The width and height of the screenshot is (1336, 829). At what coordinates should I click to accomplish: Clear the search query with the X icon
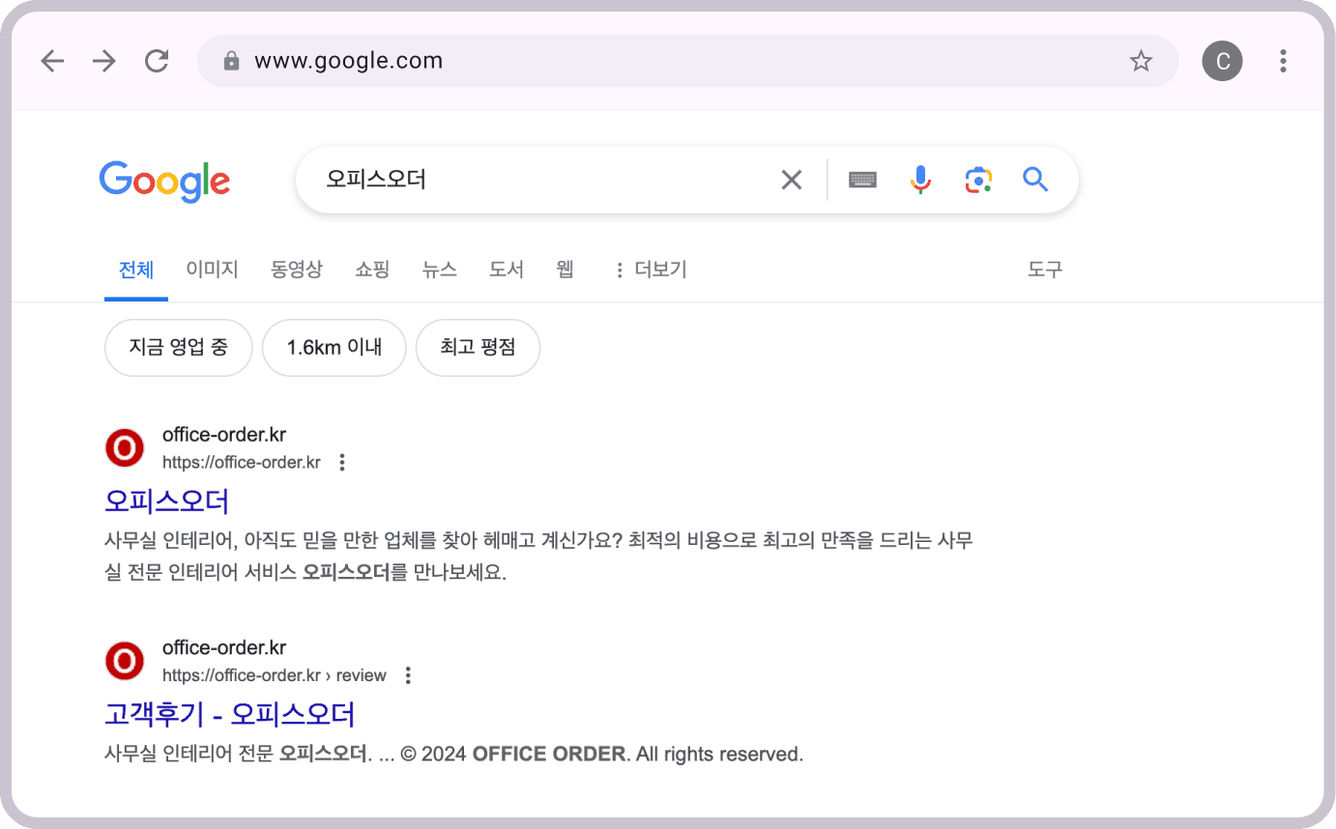coord(792,180)
